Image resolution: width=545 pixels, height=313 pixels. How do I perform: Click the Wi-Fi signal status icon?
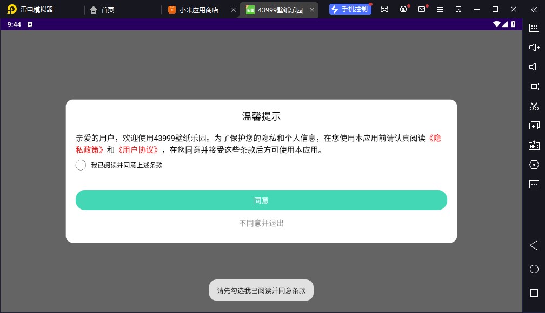(x=497, y=24)
